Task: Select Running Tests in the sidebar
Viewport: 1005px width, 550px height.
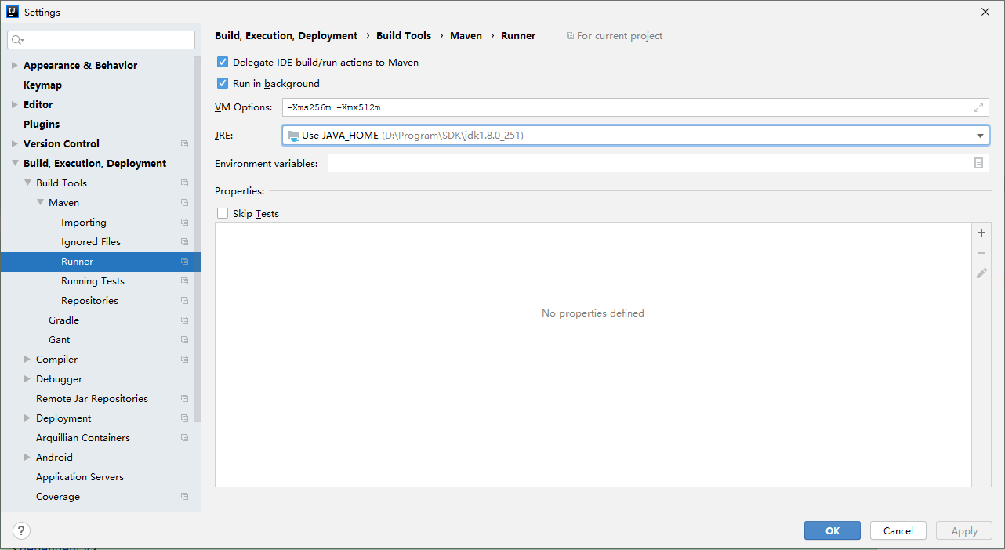Action: pyautogui.click(x=93, y=280)
